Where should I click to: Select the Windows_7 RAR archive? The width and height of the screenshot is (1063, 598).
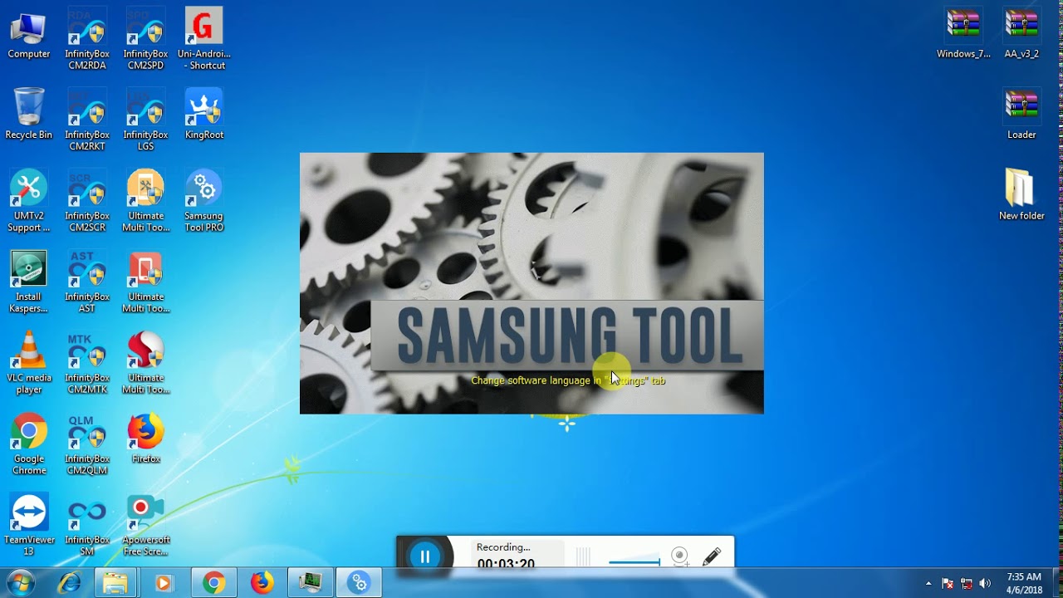coord(963,34)
